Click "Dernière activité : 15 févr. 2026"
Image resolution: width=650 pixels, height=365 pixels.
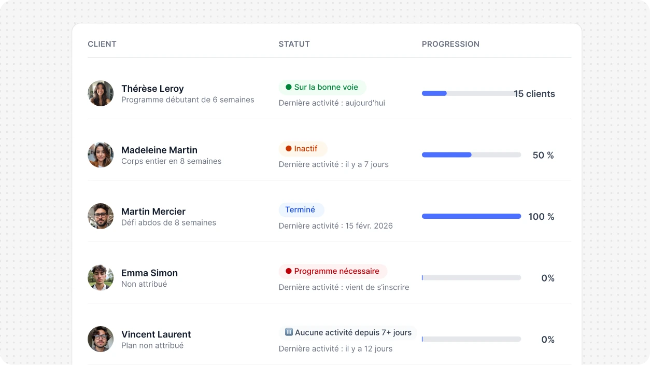coord(336,226)
